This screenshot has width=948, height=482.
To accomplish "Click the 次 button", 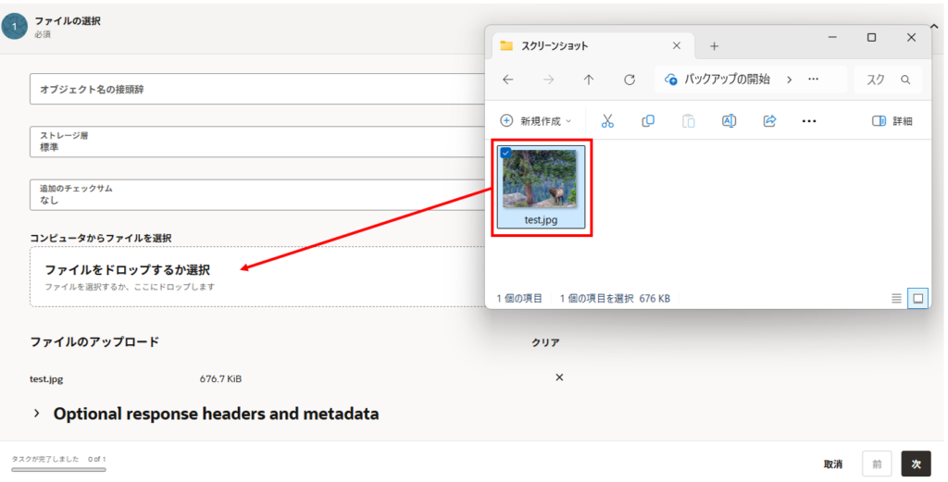I will pos(916,463).
